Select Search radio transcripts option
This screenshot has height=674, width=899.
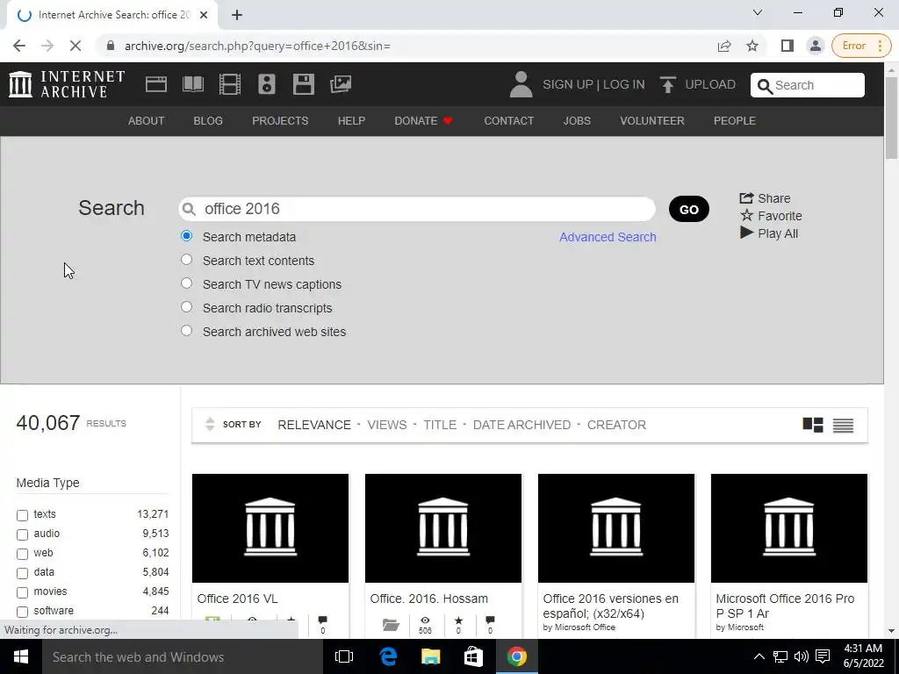click(x=186, y=306)
